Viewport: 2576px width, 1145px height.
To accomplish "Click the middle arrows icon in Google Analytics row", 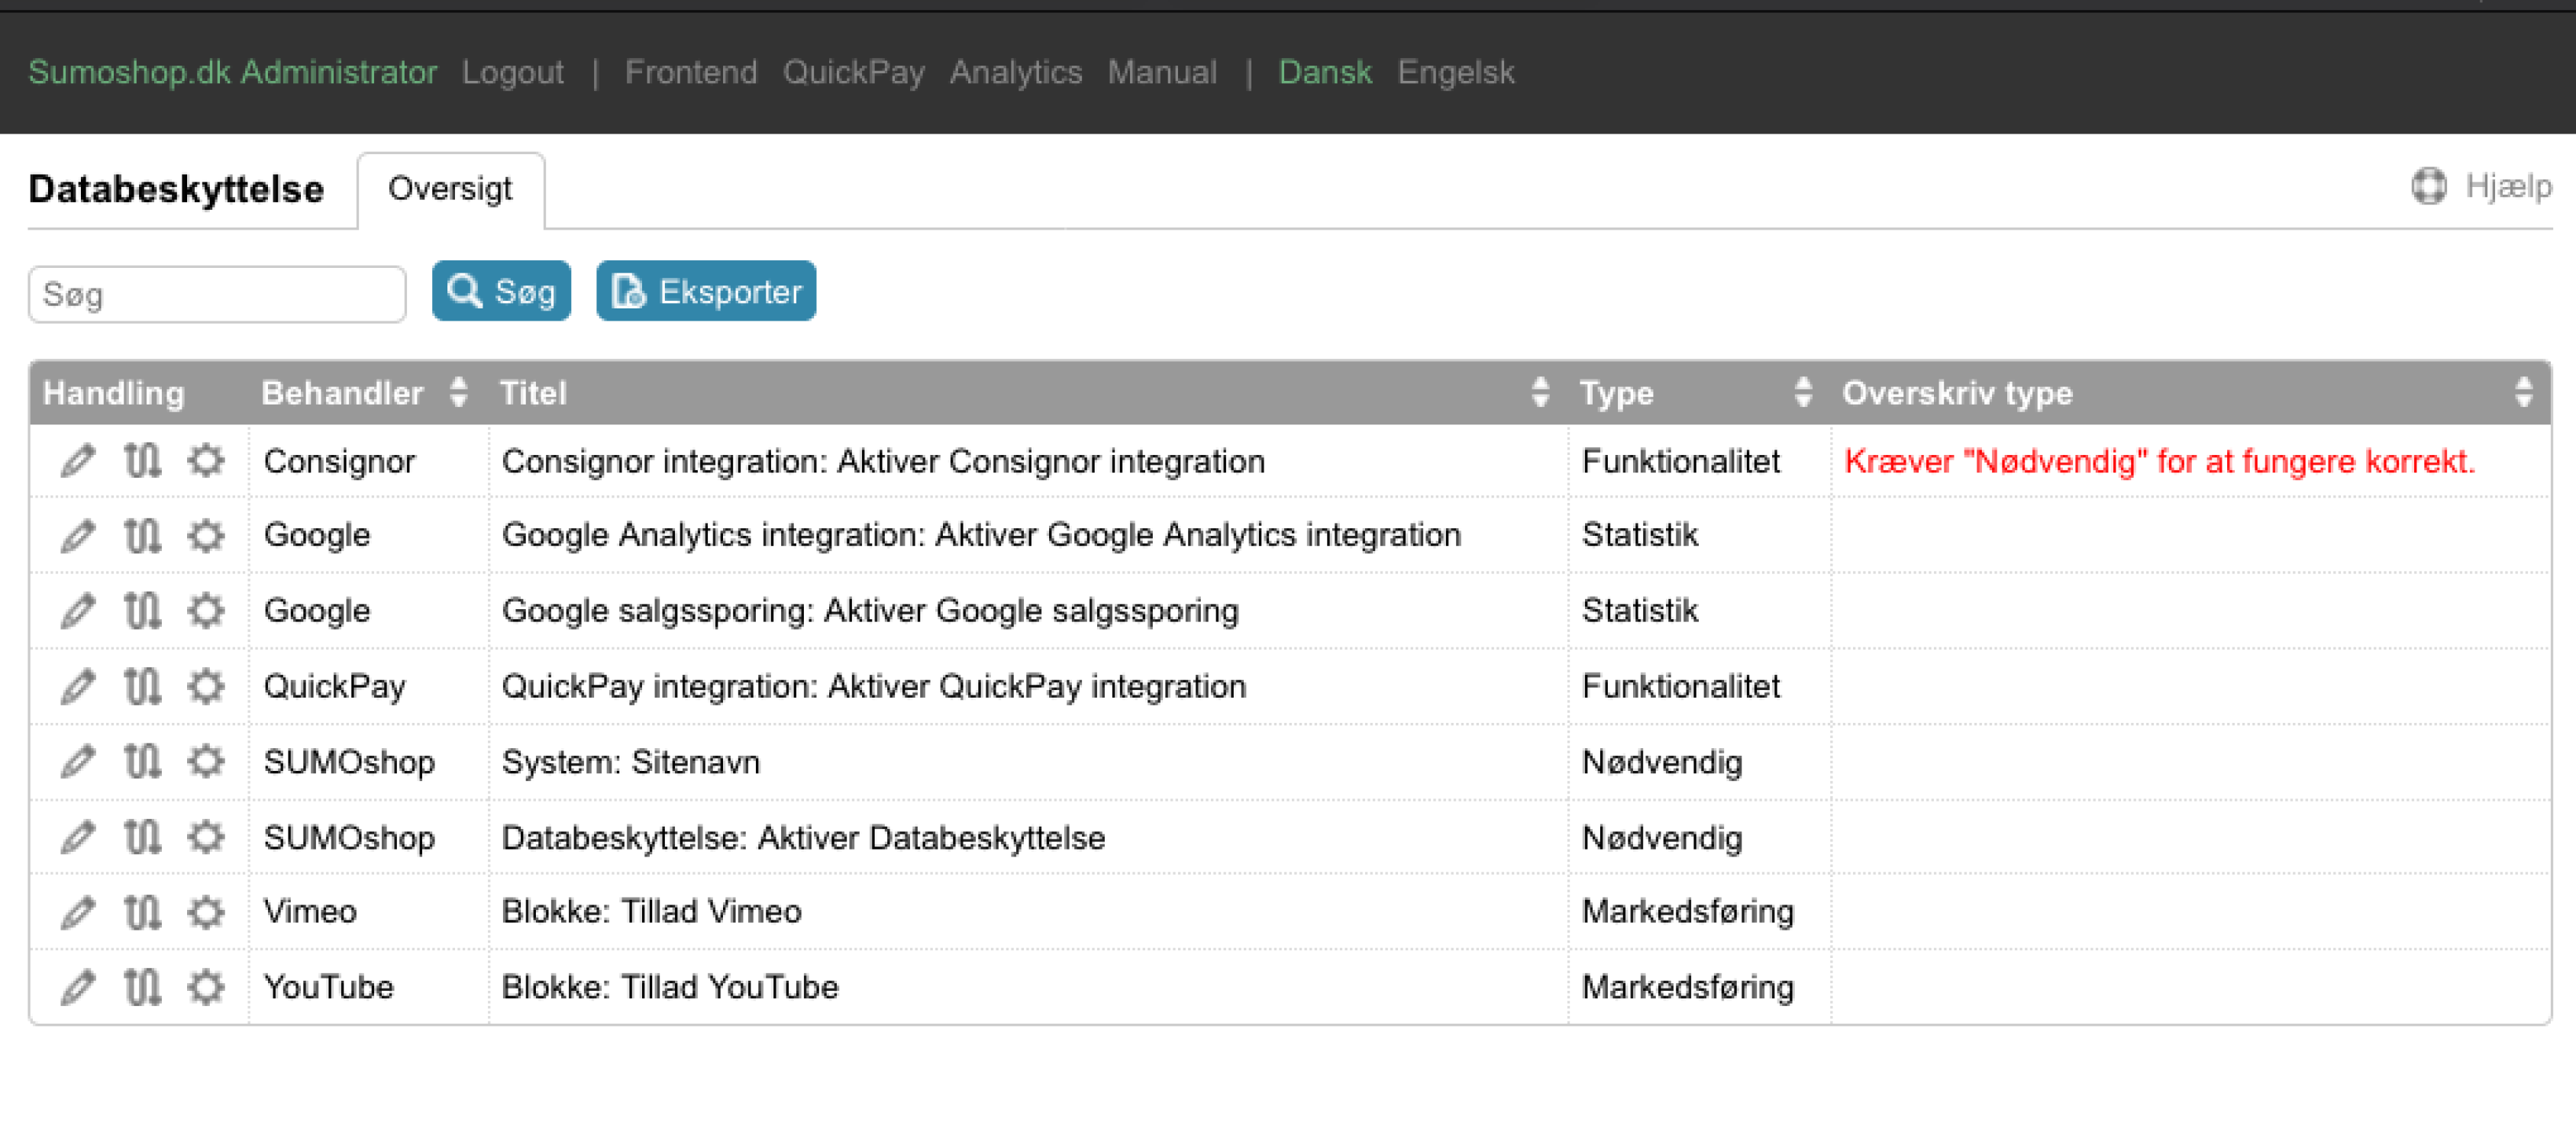I will (x=142, y=536).
